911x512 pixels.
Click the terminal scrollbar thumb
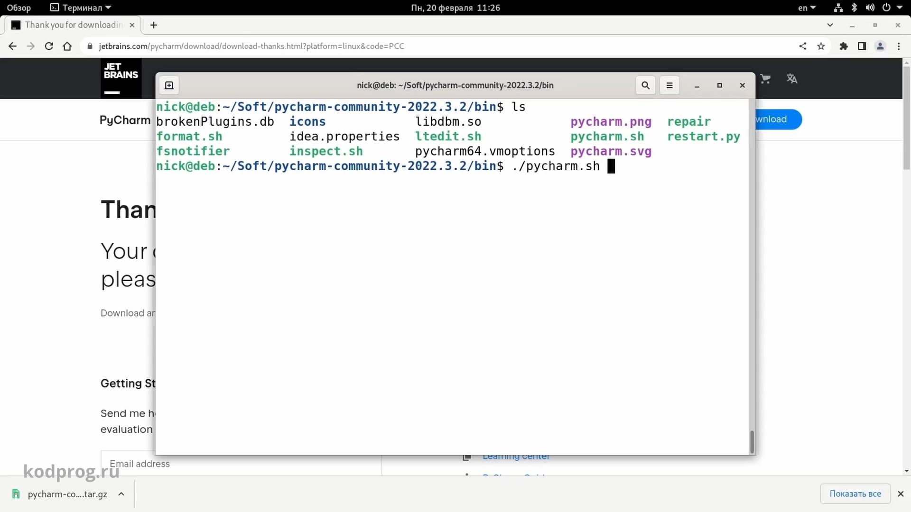tap(752, 442)
